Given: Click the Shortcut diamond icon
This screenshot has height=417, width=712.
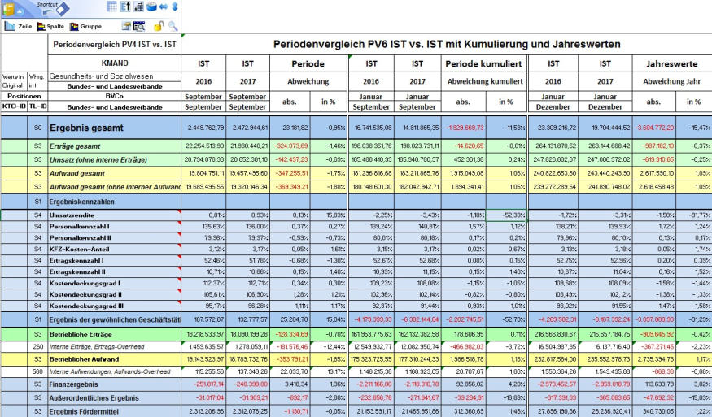Looking at the screenshot, I should point(62,10).
